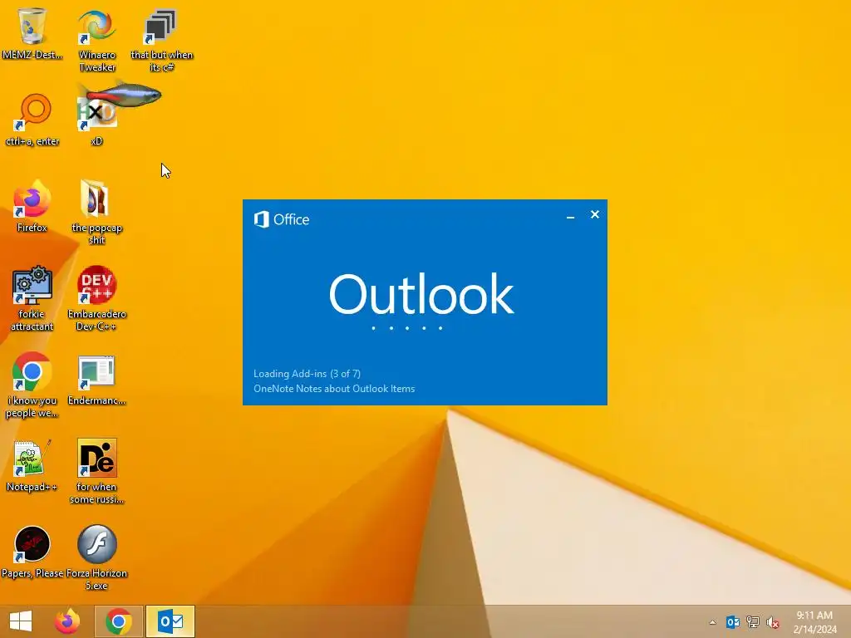
Task: Open network status tray icon
Action: tap(753, 622)
